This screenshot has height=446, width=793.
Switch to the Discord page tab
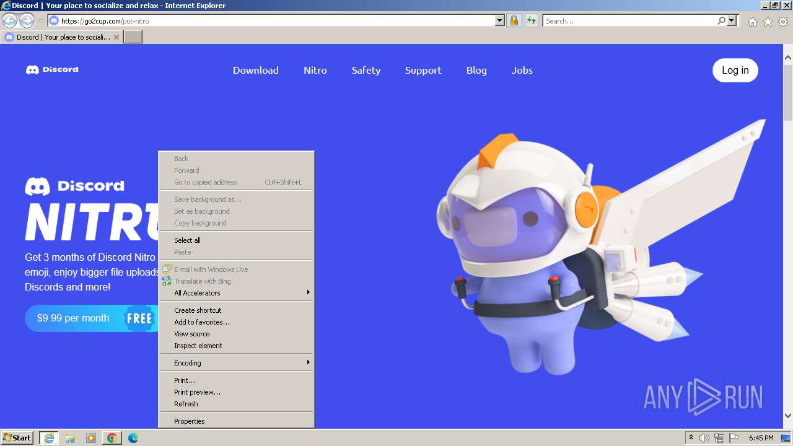click(62, 37)
